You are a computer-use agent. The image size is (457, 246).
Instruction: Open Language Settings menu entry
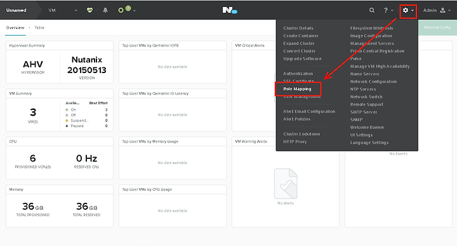(369, 142)
